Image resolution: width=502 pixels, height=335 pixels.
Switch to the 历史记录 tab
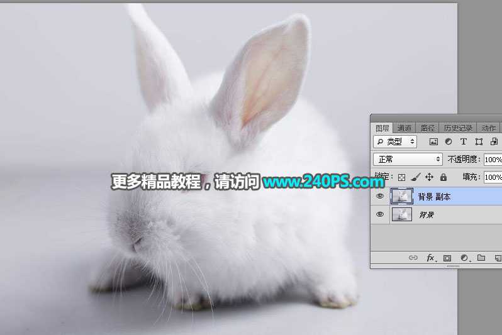click(457, 128)
